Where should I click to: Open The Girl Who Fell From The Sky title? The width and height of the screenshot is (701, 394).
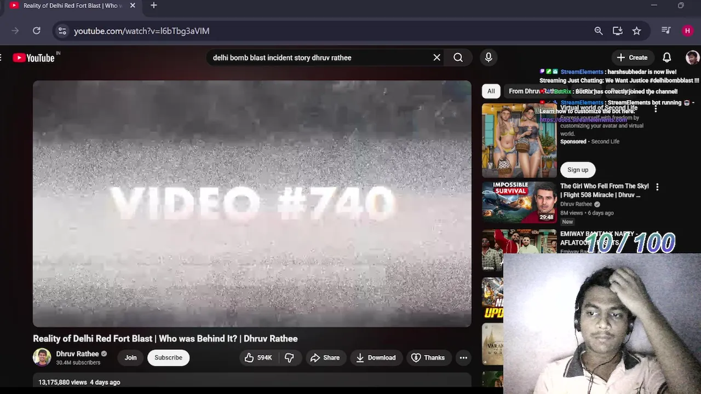pos(605,190)
